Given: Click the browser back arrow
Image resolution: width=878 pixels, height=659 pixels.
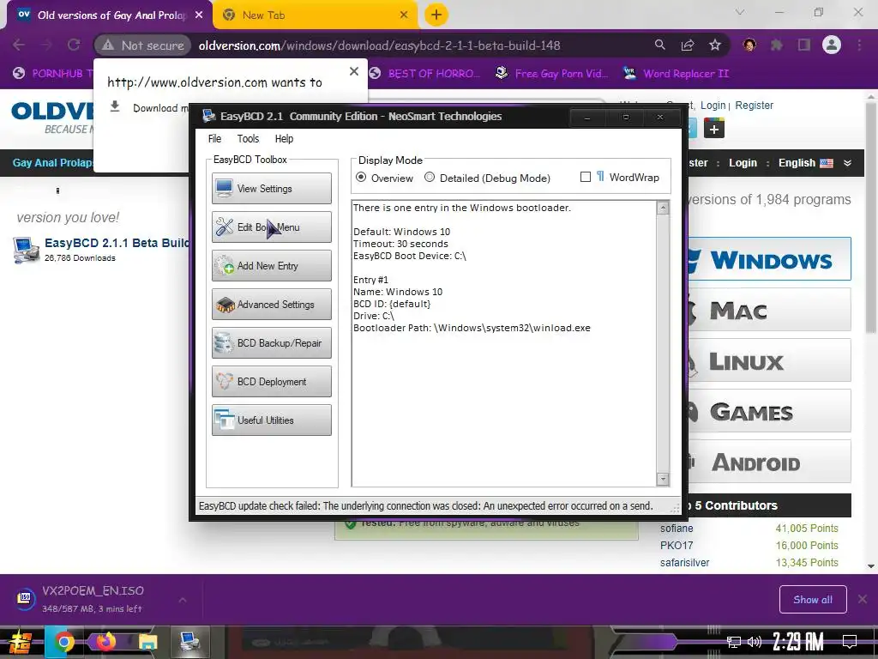Looking at the screenshot, I should [19, 45].
